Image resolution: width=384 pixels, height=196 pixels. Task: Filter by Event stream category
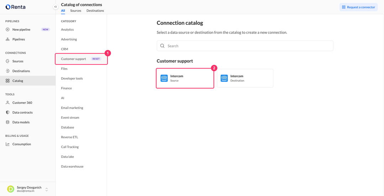pyautogui.click(x=70, y=117)
